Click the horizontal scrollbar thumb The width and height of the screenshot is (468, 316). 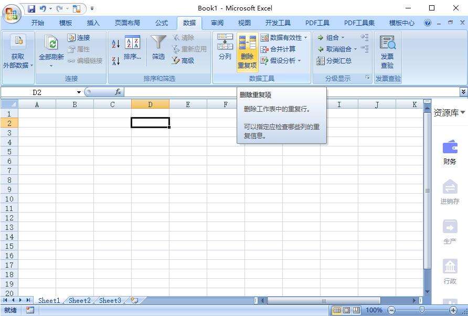[324, 300]
